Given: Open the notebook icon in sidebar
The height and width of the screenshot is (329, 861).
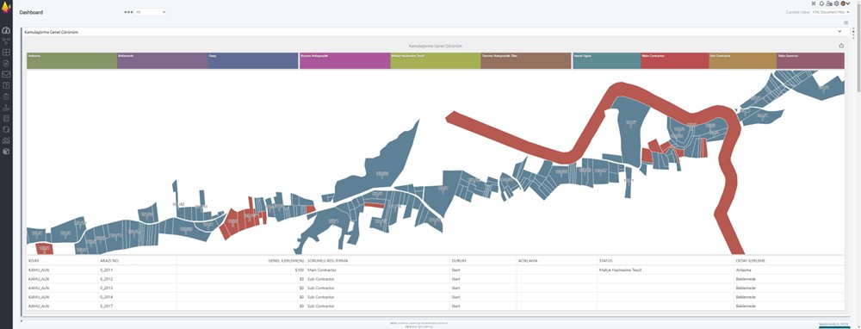Looking at the screenshot, I should pyautogui.click(x=6, y=118).
